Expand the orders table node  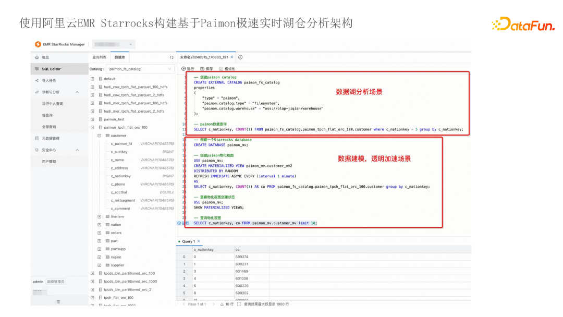(100, 233)
